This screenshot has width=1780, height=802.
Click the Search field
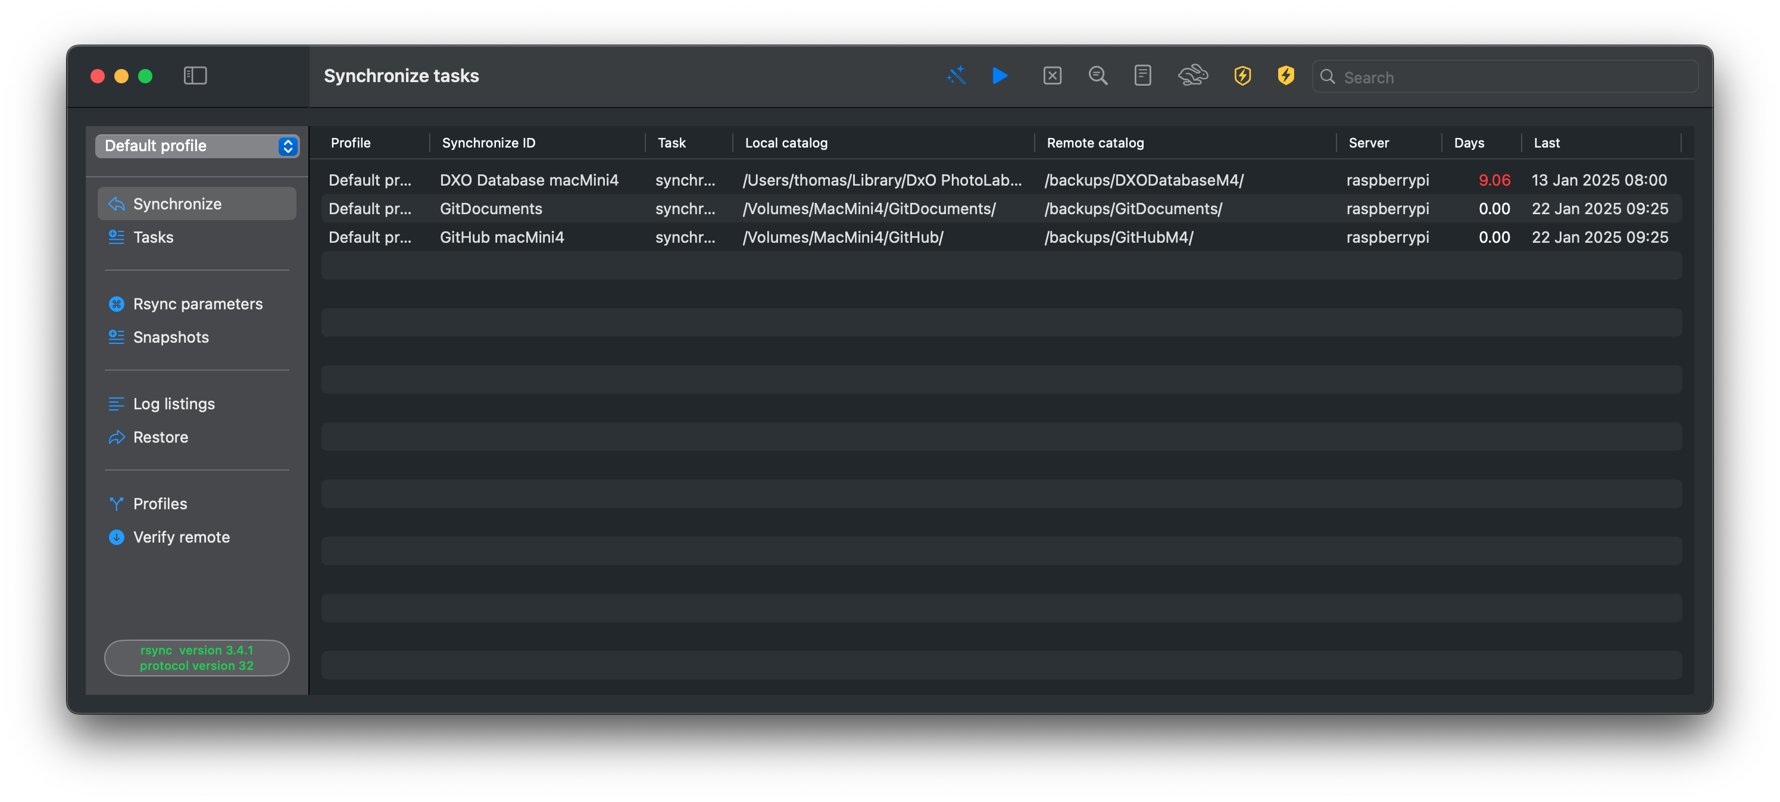pyautogui.click(x=1505, y=77)
